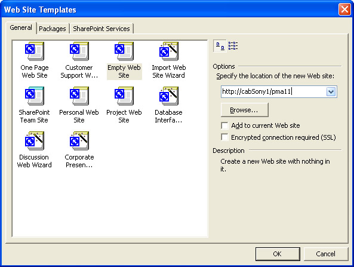This screenshot has width=354, height=267.
Task: Switch to the SharePoint Services tab
Action: tap(101, 29)
